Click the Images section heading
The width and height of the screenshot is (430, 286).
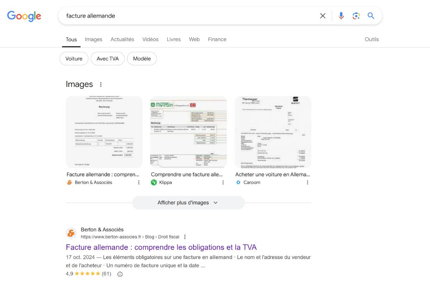coord(79,84)
